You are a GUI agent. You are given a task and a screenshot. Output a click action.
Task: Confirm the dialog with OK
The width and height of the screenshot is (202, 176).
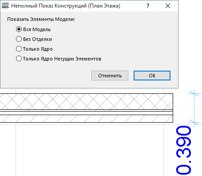[x=152, y=76]
